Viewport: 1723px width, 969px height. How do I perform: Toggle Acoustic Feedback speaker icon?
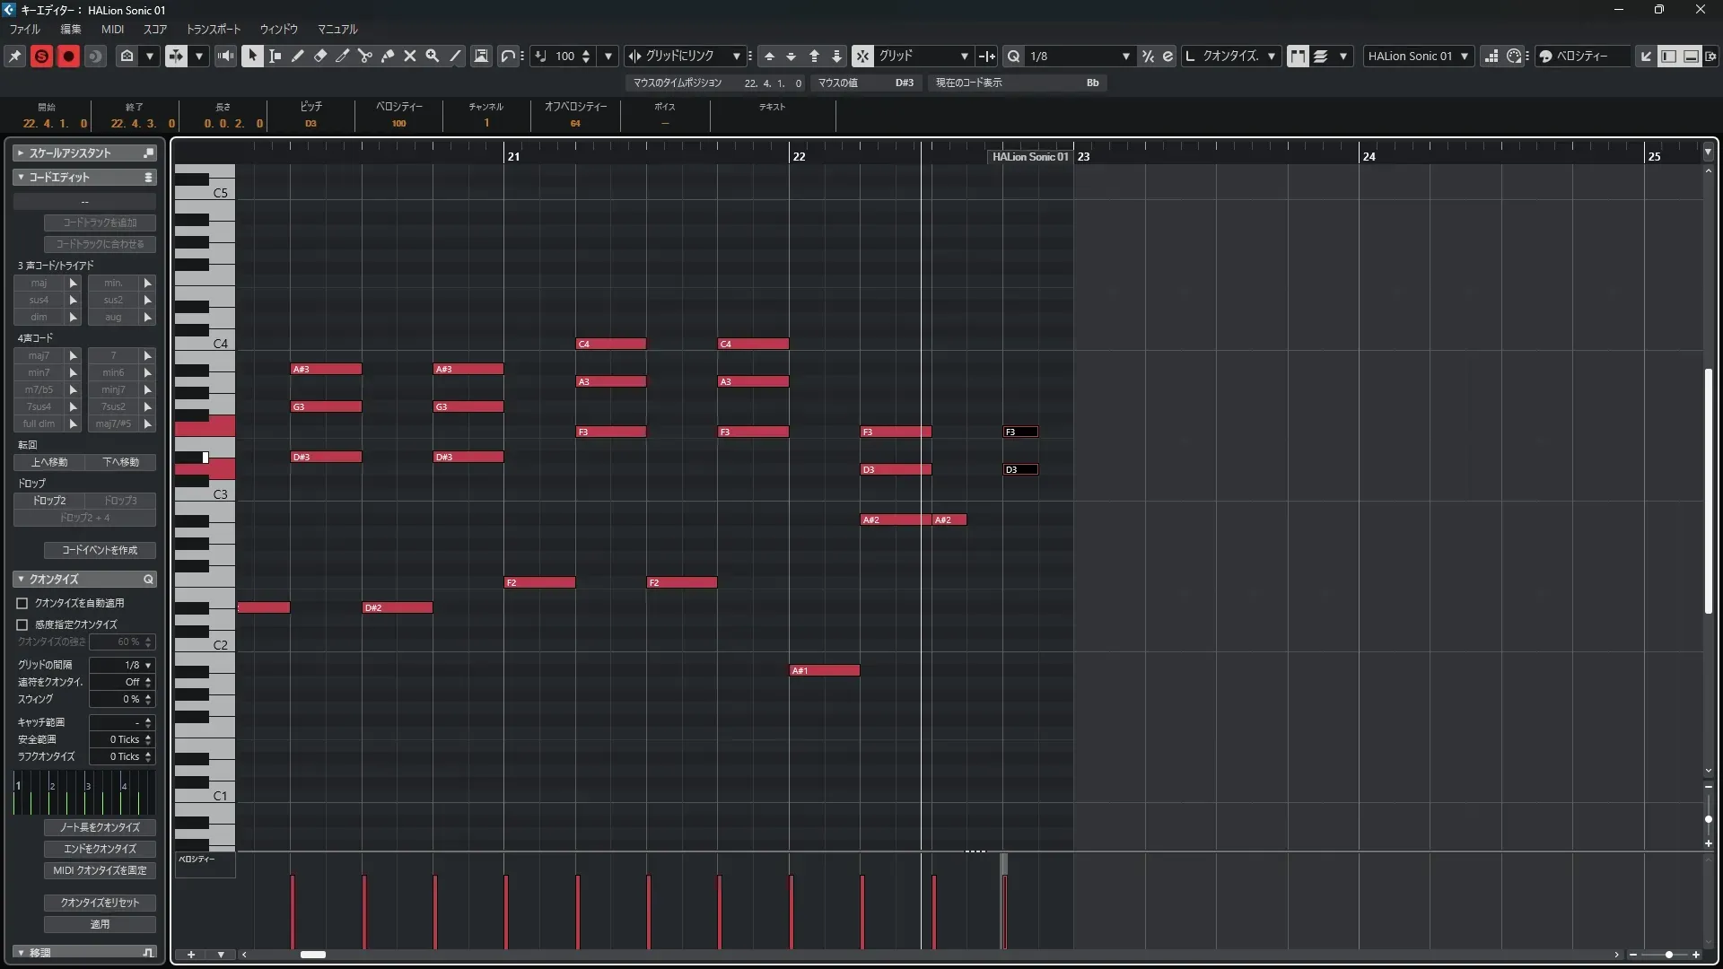point(226,56)
